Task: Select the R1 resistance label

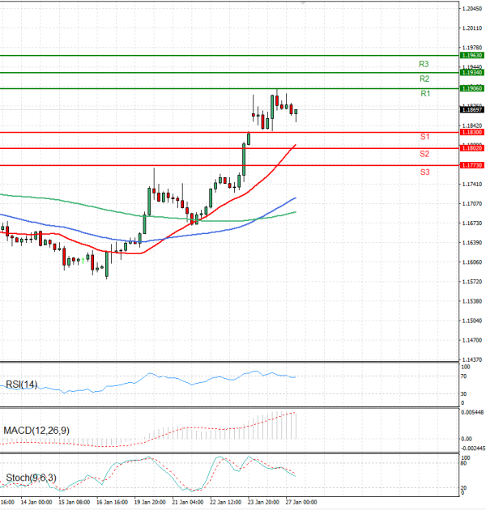Action: [x=424, y=95]
